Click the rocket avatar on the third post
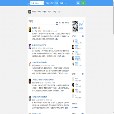The image size is (114, 114). point(30,64)
